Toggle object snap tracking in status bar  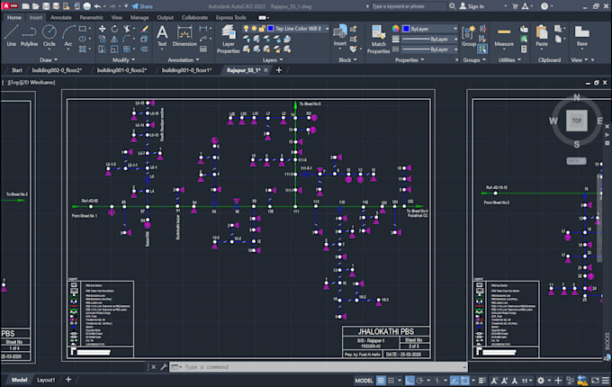point(454,380)
